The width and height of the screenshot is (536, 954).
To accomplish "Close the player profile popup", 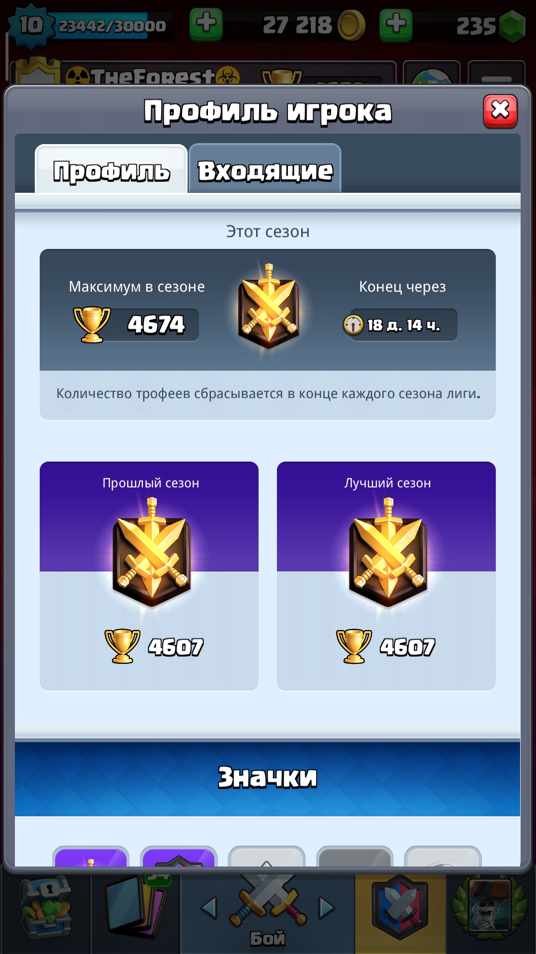I will (x=500, y=111).
